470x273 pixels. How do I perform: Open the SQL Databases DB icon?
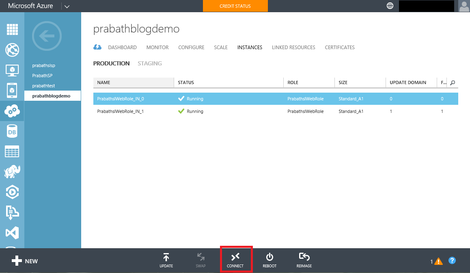(12, 131)
